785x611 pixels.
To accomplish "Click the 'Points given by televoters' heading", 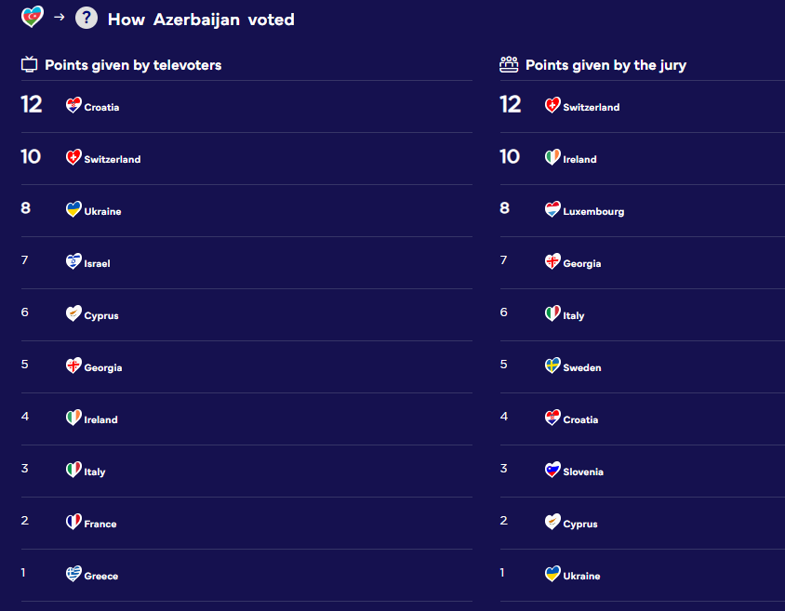I will 133,65.
